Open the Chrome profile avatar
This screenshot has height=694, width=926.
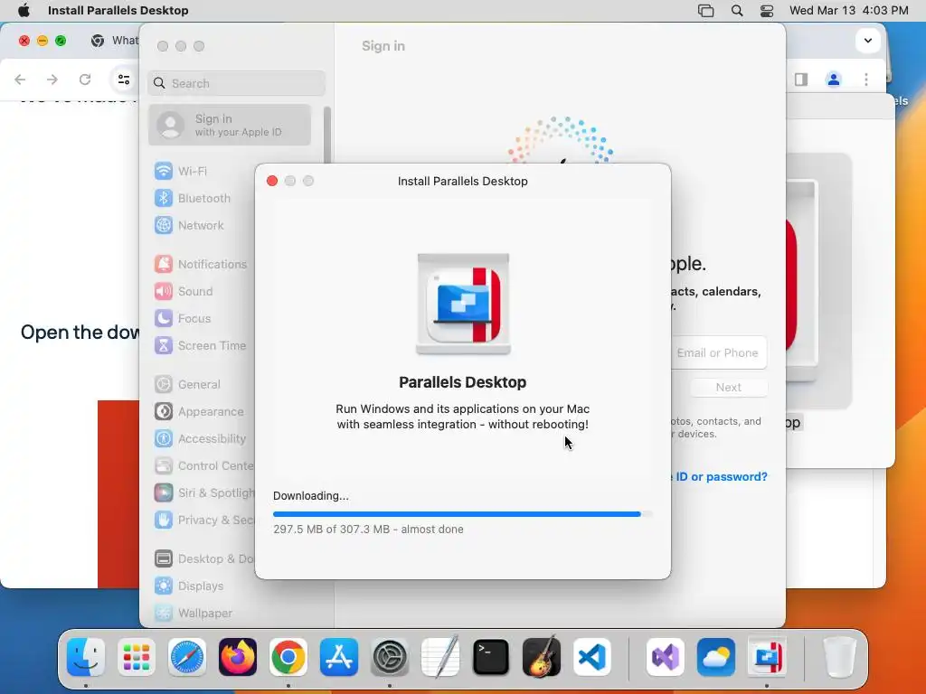(833, 80)
